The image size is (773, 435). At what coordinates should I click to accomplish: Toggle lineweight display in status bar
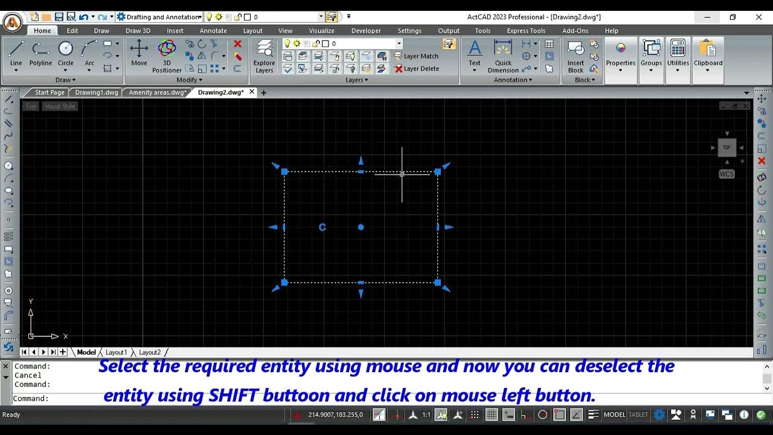(x=594, y=414)
